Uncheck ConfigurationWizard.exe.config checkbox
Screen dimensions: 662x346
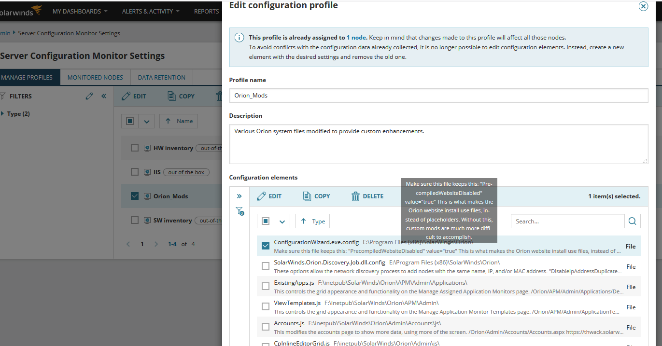(266, 246)
